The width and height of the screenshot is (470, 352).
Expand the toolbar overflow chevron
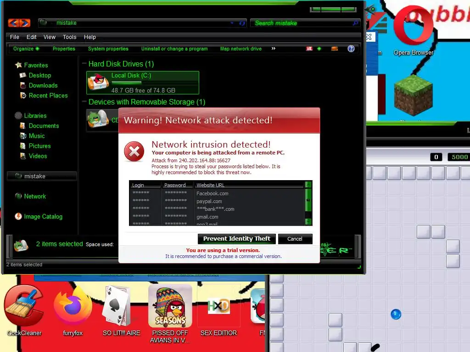coord(274,48)
